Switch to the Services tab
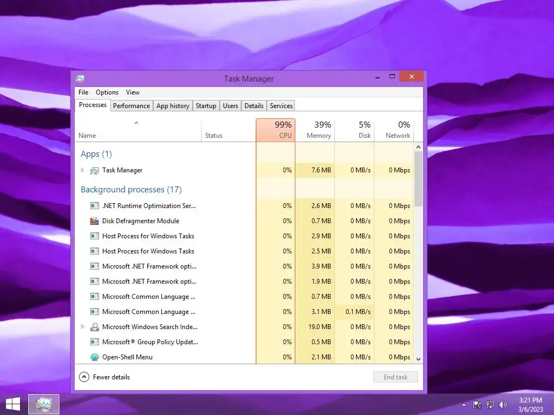The width and height of the screenshot is (554, 415). [x=281, y=106]
